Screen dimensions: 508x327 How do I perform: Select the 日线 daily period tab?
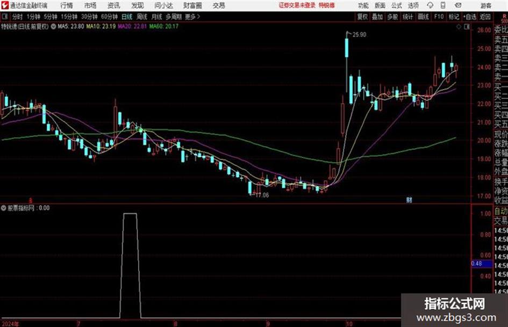coord(127,17)
